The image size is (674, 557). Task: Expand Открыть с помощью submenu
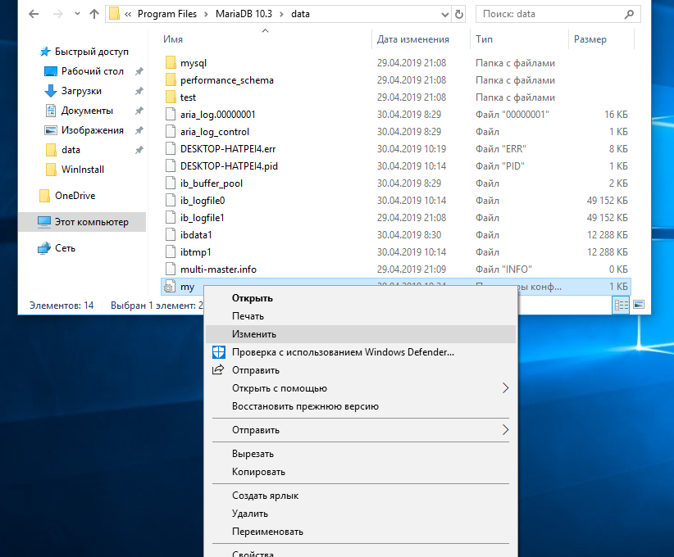[x=505, y=388]
